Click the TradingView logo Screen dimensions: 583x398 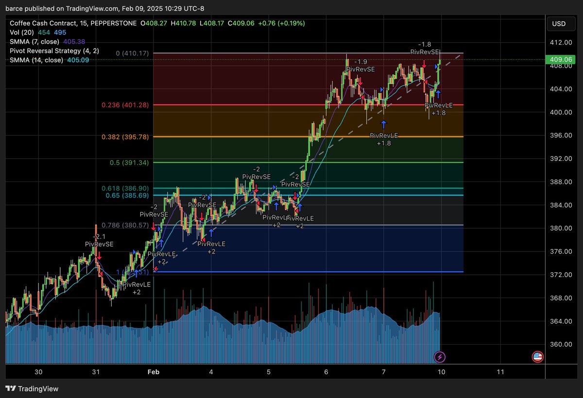coord(32,389)
